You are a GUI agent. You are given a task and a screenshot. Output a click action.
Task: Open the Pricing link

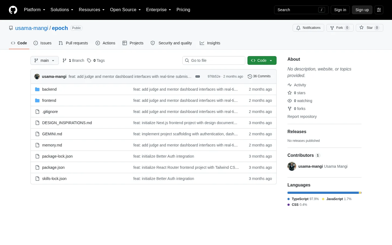pyautogui.click(x=183, y=10)
